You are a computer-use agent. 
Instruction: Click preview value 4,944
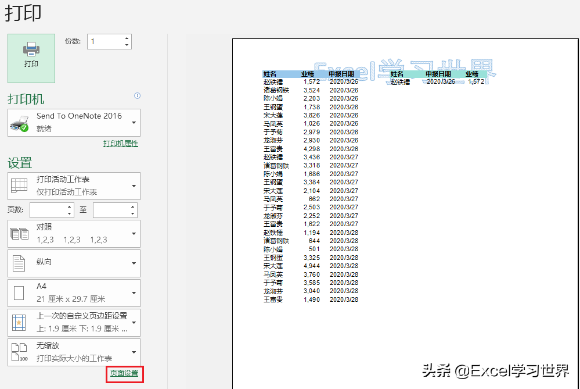pos(311,266)
